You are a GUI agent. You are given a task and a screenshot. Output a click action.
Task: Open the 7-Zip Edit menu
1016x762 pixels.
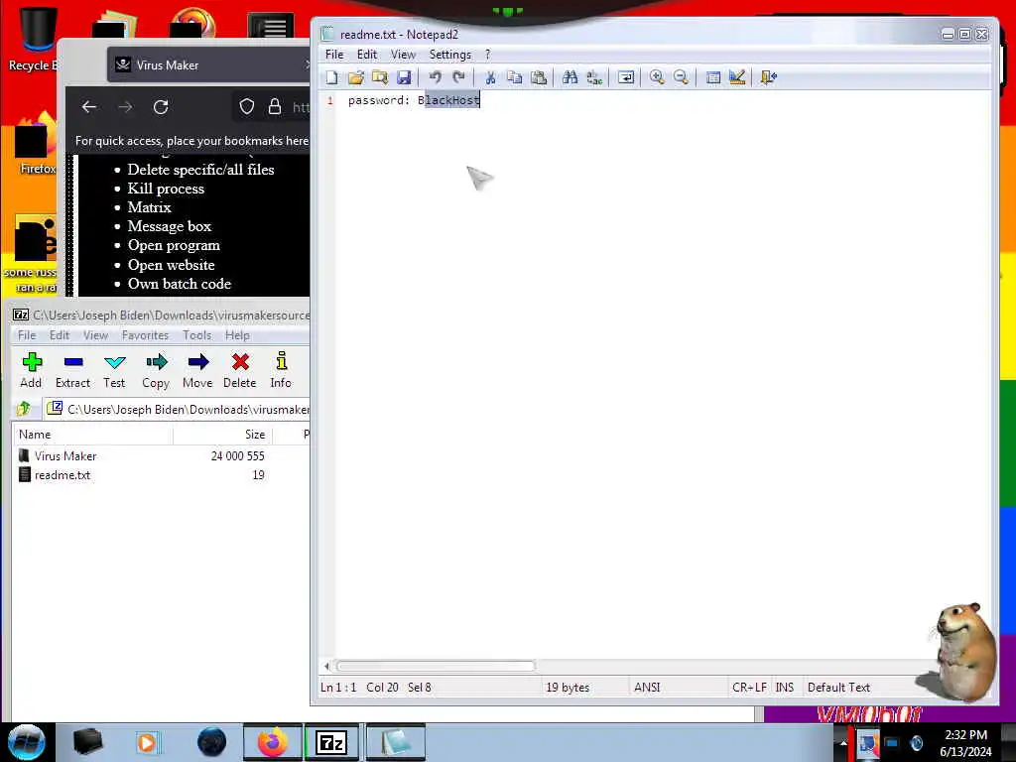click(x=59, y=335)
